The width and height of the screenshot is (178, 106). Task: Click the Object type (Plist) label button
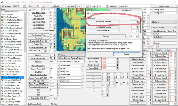pos(38,13)
